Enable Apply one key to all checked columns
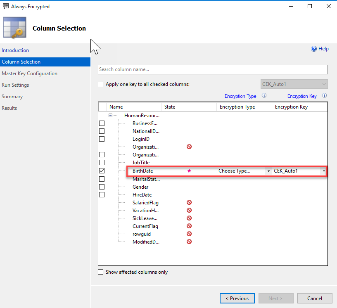The width and height of the screenshot is (337, 308). tap(101, 84)
